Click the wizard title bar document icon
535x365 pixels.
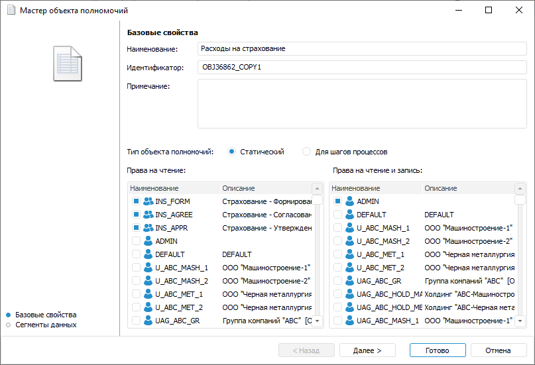click(11, 11)
